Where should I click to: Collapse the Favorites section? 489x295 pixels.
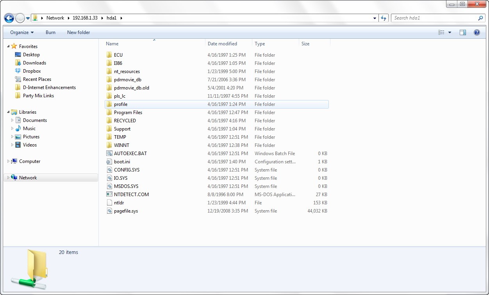click(9, 46)
